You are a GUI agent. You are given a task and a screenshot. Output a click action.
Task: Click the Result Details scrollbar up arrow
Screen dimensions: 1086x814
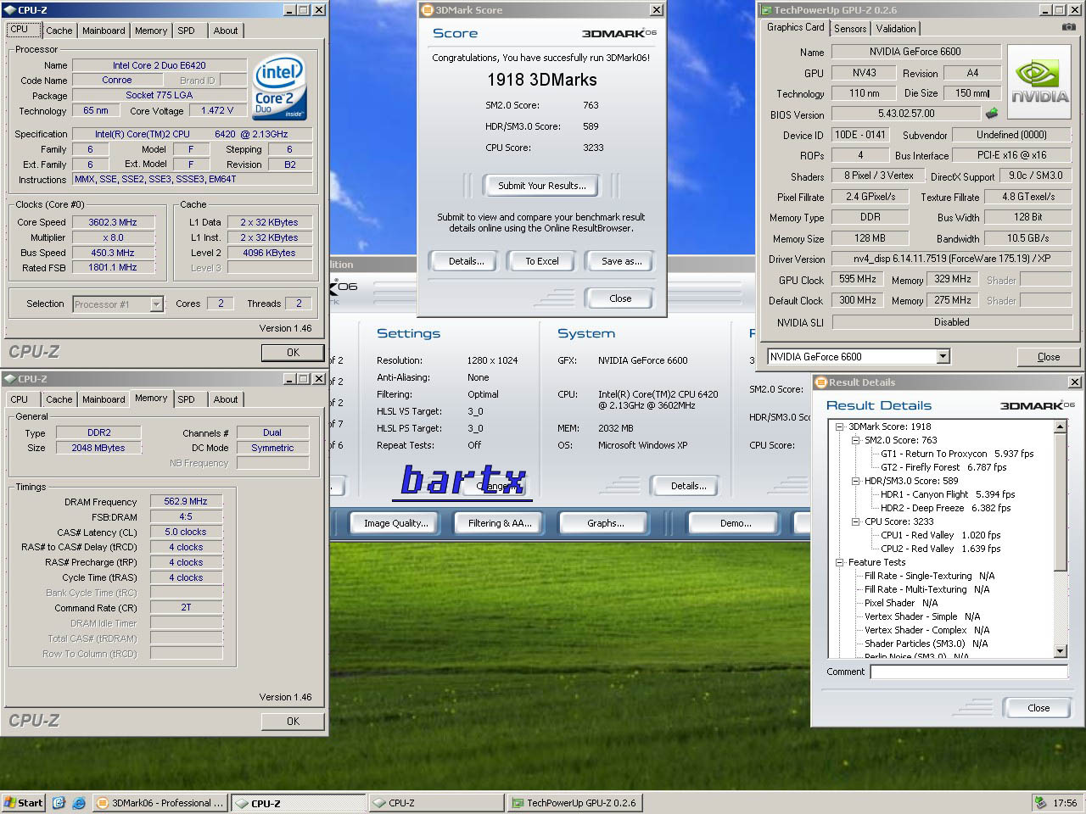[1060, 427]
